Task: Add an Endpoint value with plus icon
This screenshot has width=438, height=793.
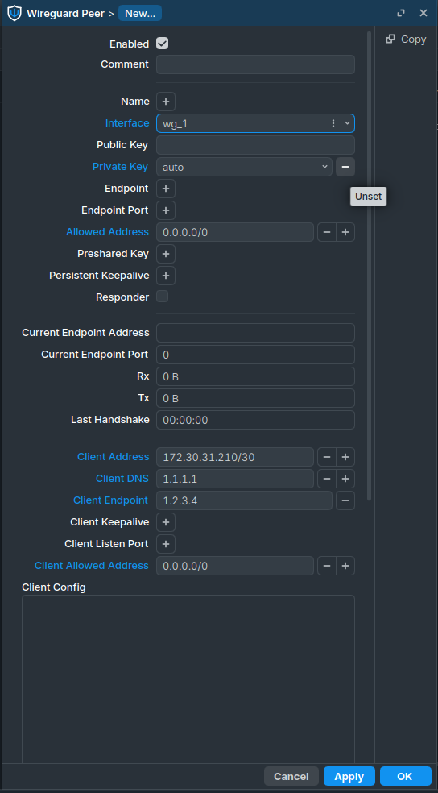Action: point(166,189)
